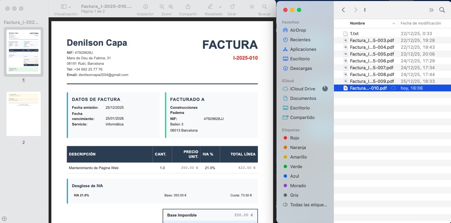Select the Rojo red tag
Image resolution: width=451 pixels, height=223 pixels.
pos(294,138)
